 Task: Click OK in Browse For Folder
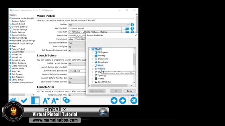(x=116, y=91)
